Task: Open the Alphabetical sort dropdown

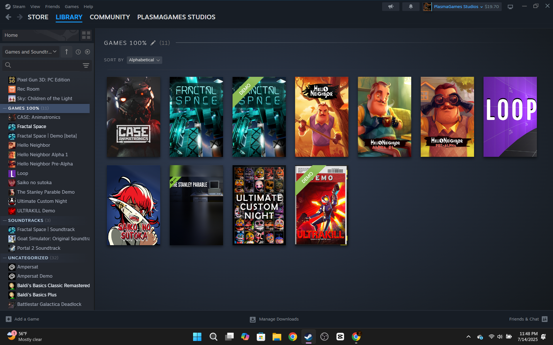Action: pos(144,60)
